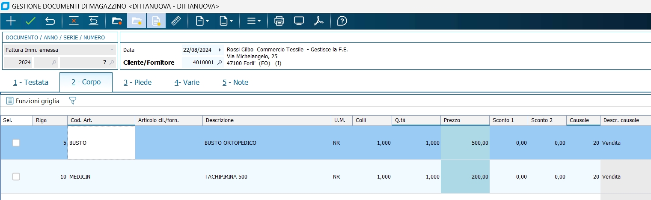Click the MEDICIN article code cell

101,176
